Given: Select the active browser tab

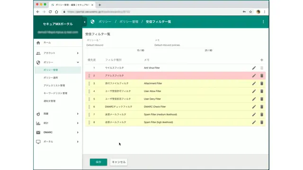Looking at the screenshot, I should [x=72, y=5].
